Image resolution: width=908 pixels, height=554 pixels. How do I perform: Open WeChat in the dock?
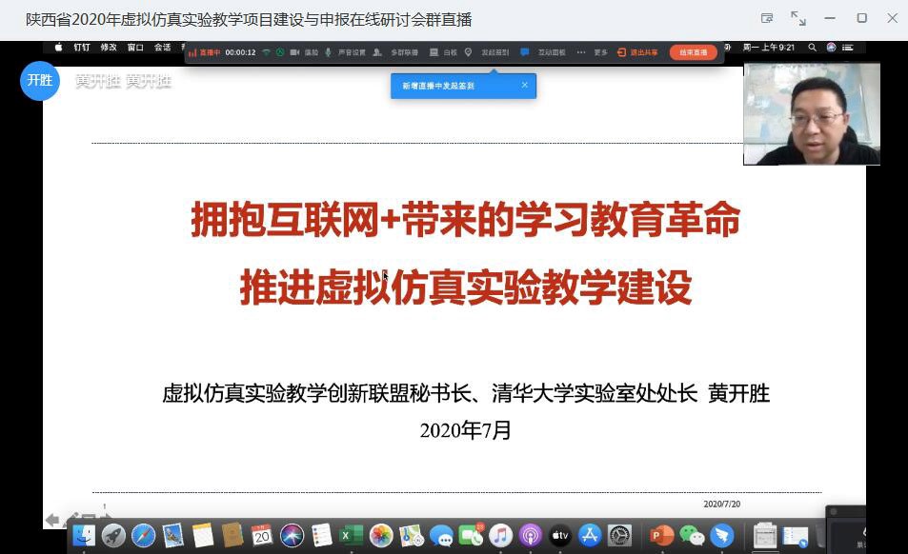click(692, 536)
